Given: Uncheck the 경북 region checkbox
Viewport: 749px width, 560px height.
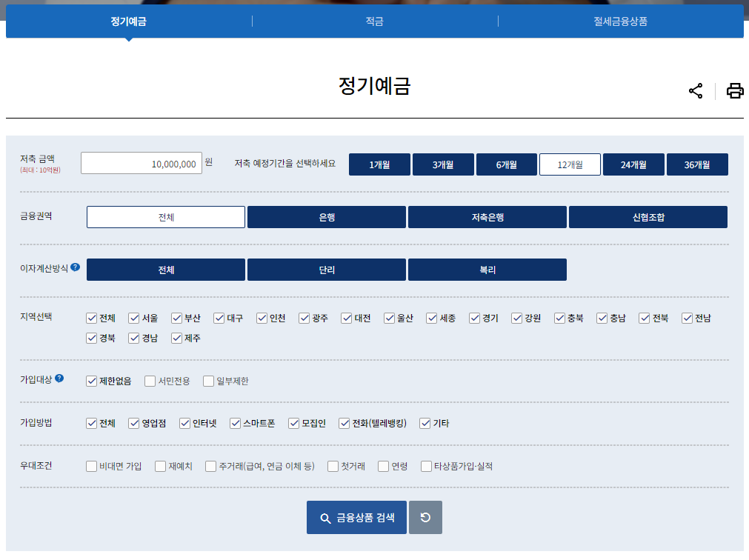Looking at the screenshot, I should click(91, 339).
